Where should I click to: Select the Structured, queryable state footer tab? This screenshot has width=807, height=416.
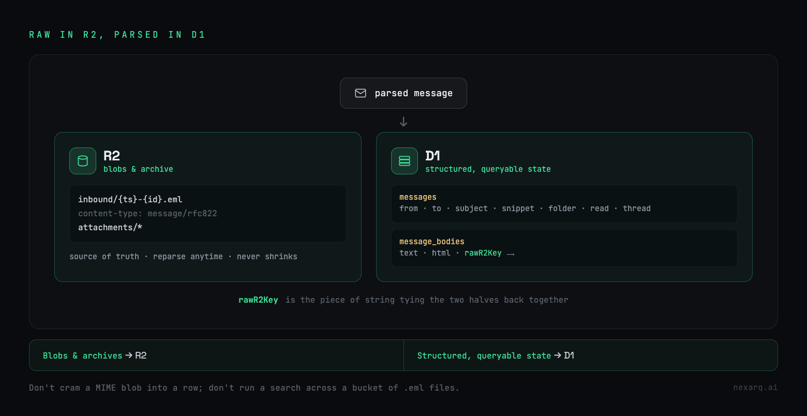click(591, 355)
